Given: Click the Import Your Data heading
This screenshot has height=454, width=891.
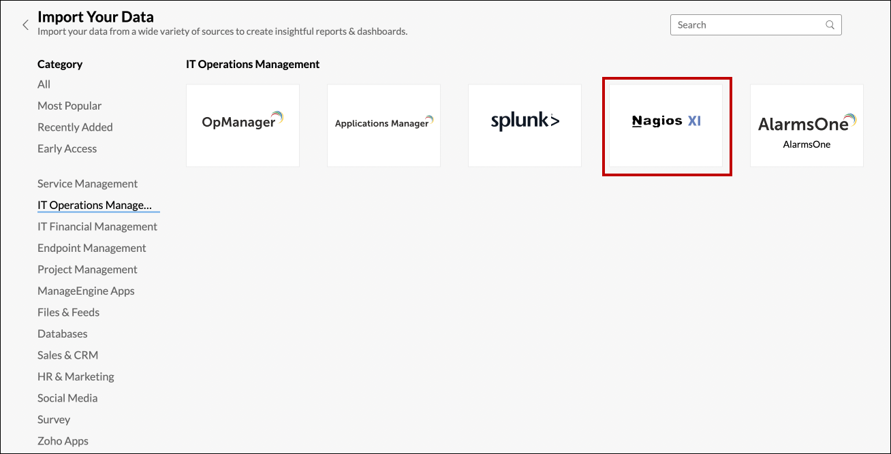Looking at the screenshot, I should click(95, 16).
